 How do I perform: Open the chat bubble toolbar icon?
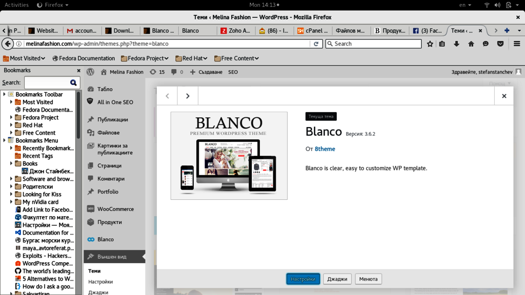(x=486, y=44)
